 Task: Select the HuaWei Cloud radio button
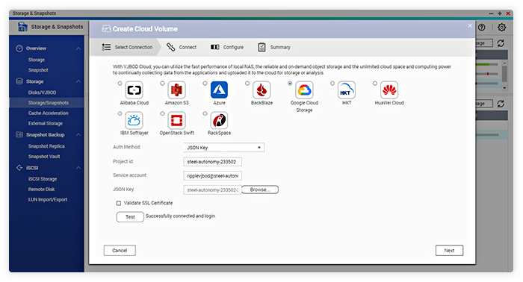375,84
